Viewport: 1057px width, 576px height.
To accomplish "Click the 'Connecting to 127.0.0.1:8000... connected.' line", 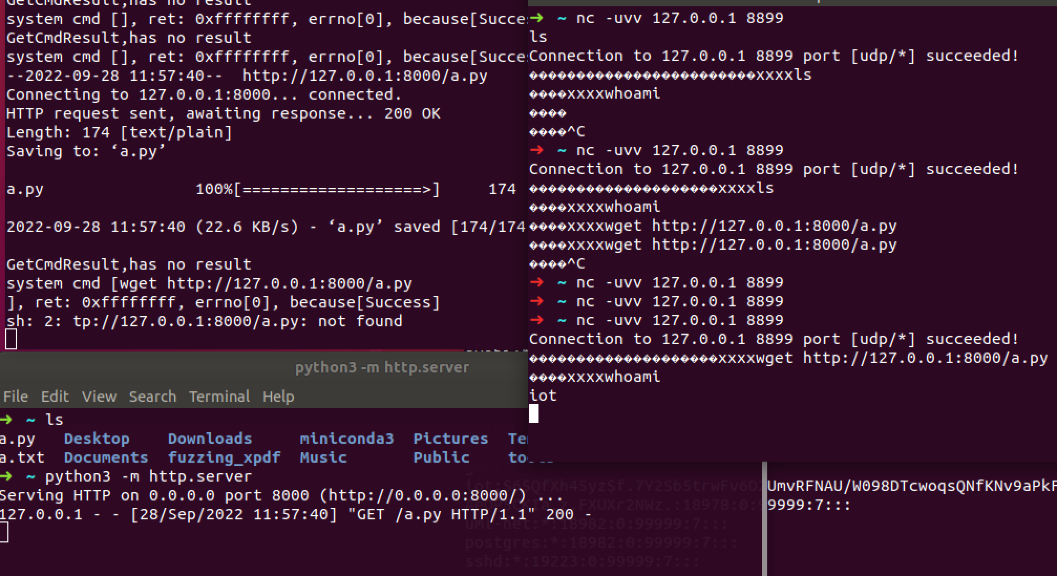I will [x=204, y=94].
